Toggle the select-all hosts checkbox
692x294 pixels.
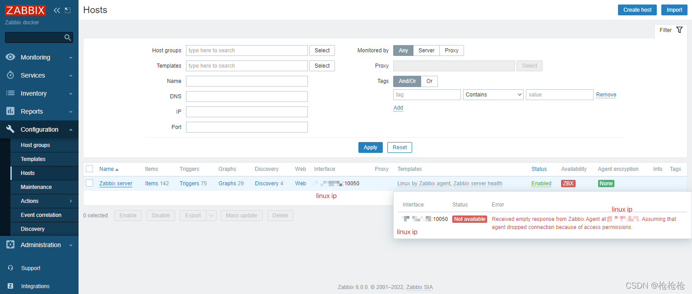[x=89, y=169]
